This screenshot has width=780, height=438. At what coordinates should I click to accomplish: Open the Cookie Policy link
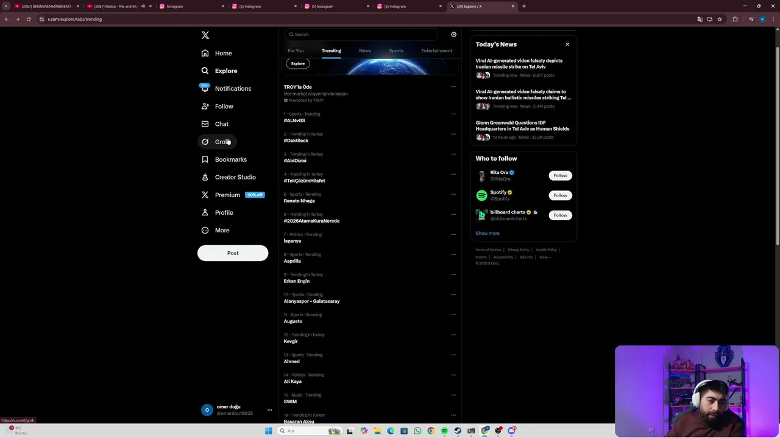[547, 250]
